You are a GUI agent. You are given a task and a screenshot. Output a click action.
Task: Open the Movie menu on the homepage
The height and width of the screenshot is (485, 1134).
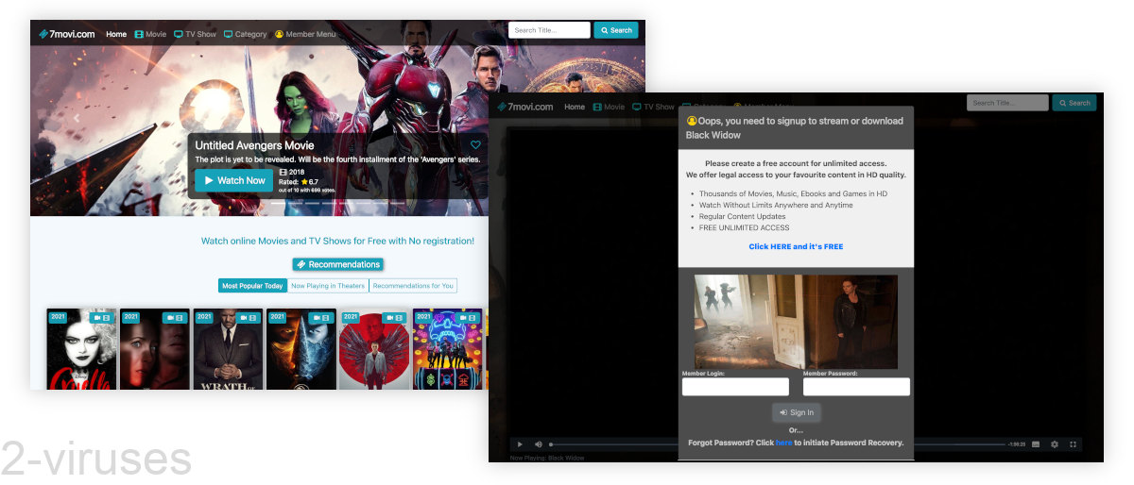point(150,34)
